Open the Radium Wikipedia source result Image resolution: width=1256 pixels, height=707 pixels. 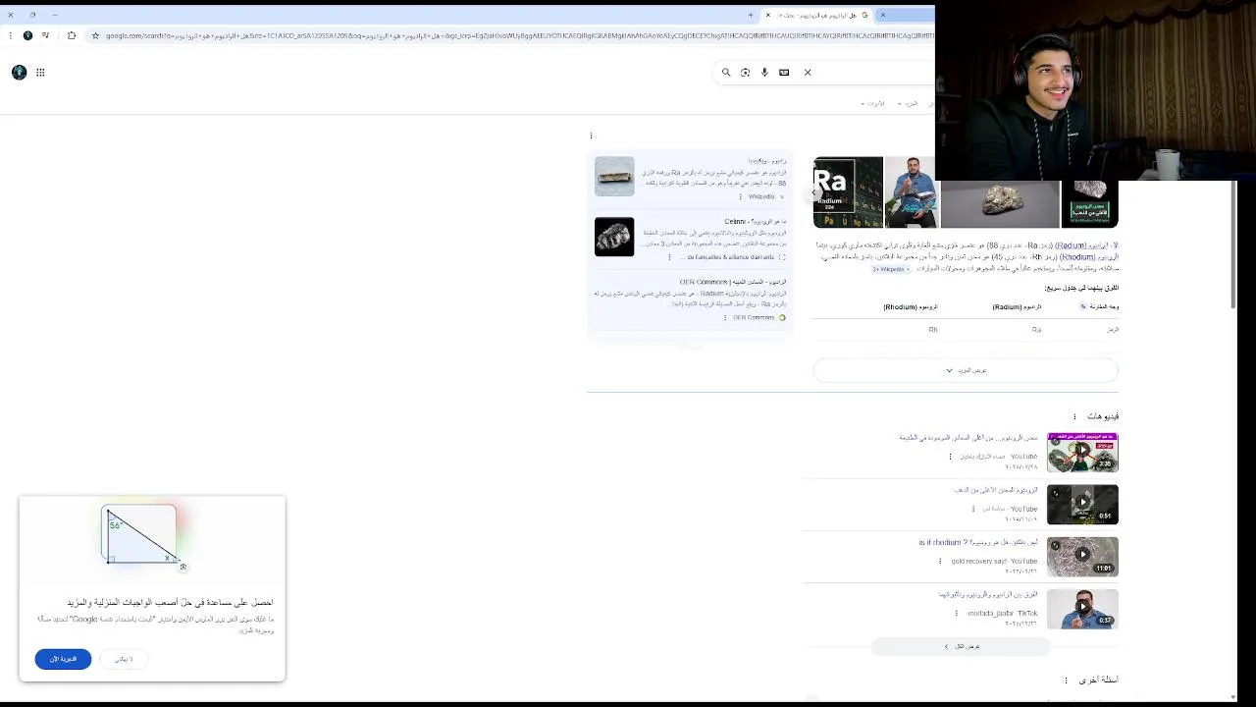(766, 160)
